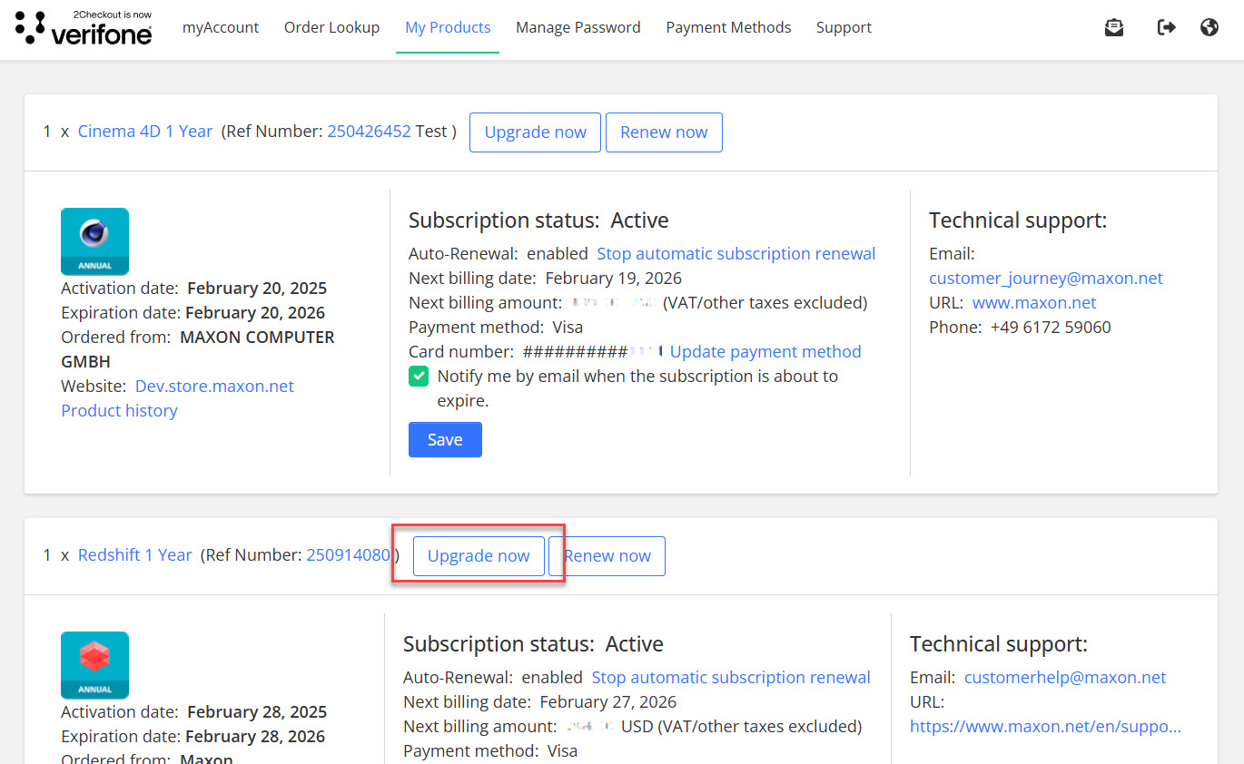Click the 'February 20, 2026' expiration date
The image size is (1244, 764).
[255, 313]
